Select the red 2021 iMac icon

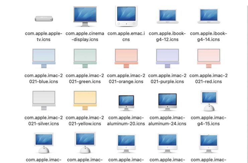(209, 58)
